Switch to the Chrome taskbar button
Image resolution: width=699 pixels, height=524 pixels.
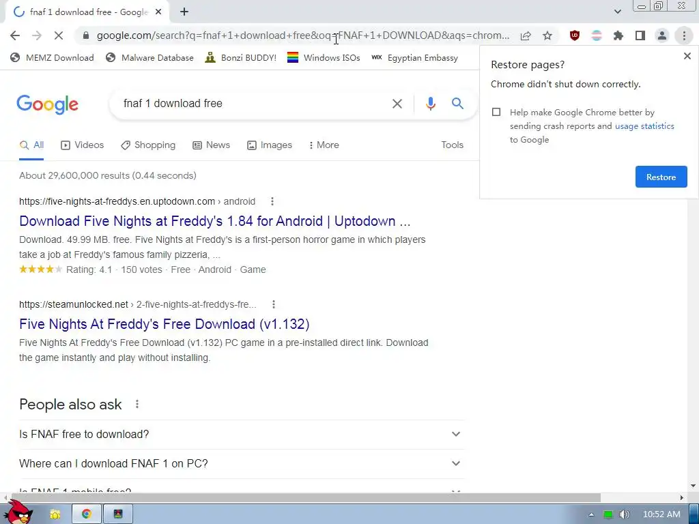(87, 514)
